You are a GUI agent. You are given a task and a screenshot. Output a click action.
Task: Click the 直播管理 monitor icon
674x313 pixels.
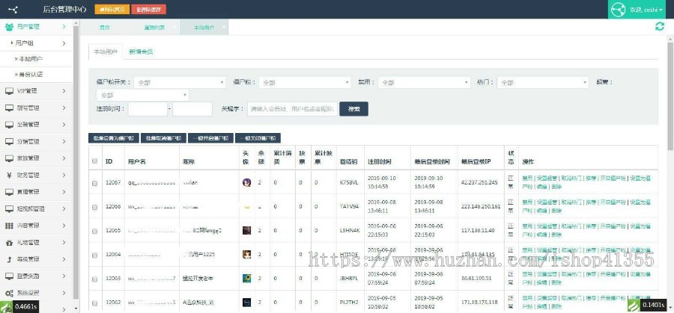pyautogui.click(x=9, y=192)
